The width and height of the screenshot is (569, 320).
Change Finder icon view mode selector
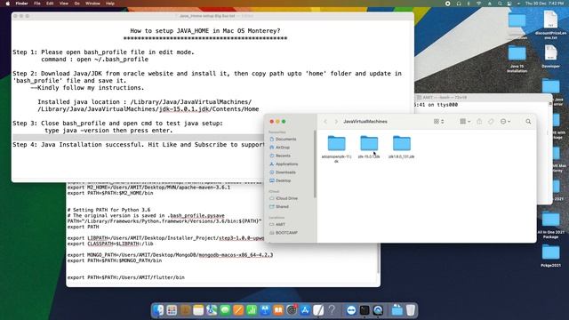pos(438,122)
